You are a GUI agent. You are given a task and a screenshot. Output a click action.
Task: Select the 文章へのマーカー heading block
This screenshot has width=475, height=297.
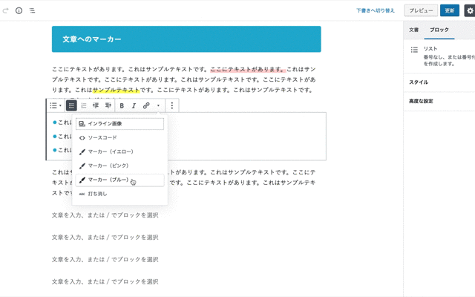[186, 39]
